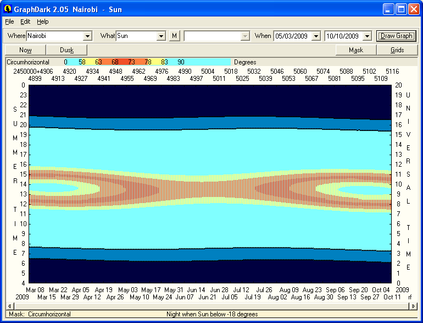Open the start date 05/03/2009 picker
423x323 pixels.
[315, 36]
